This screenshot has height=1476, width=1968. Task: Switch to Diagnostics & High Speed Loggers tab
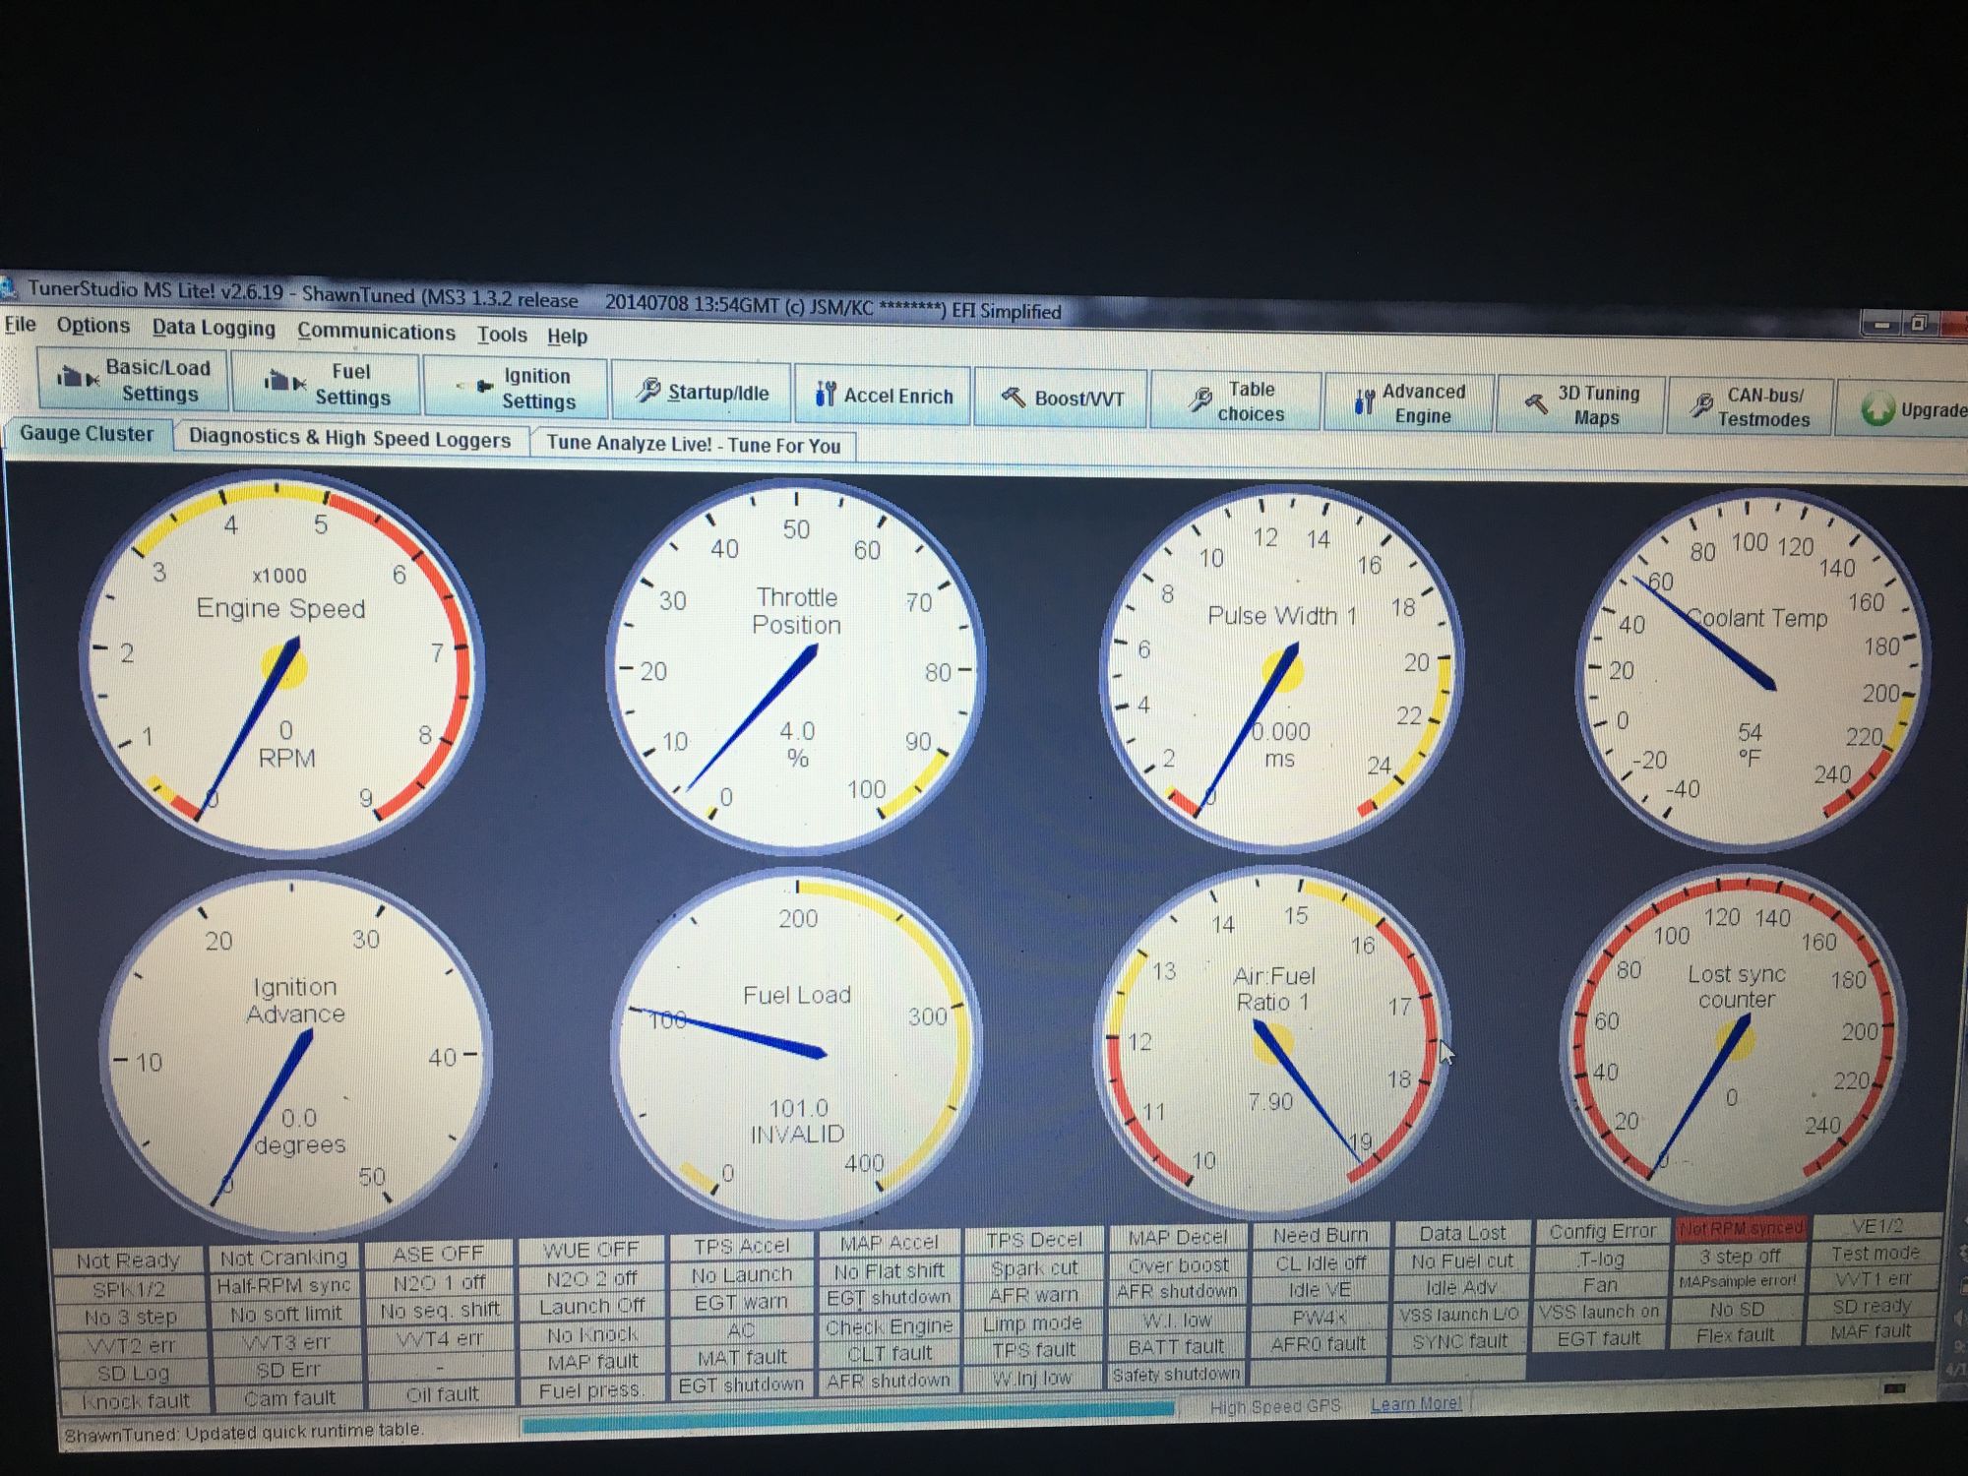click(349, 439)
